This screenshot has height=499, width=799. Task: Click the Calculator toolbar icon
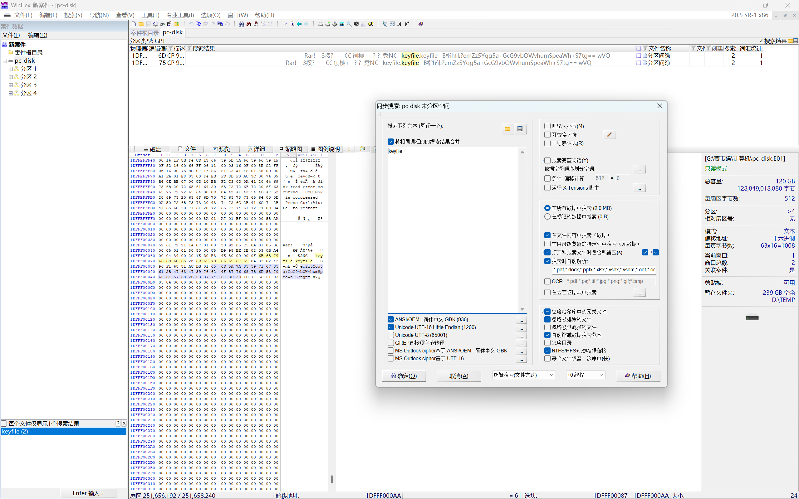pyautogui.click(x=342, y=24)
